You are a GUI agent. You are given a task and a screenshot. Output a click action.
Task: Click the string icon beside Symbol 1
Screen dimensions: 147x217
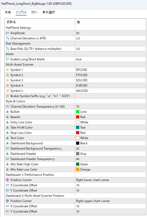7,70
